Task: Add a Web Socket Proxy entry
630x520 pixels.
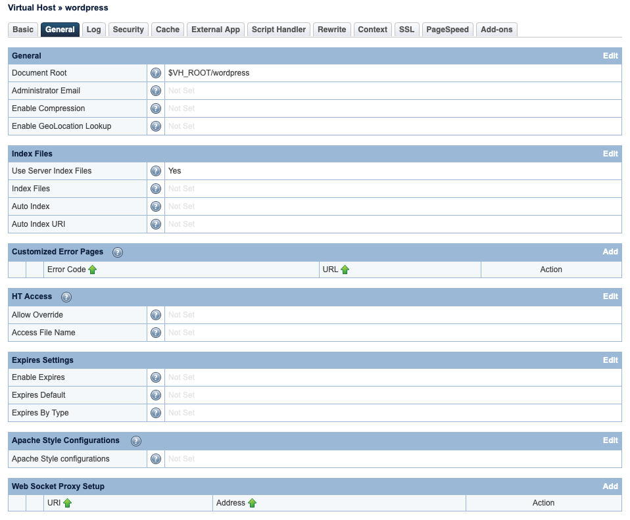Action: pyautogui.click(x=610, y=486)
